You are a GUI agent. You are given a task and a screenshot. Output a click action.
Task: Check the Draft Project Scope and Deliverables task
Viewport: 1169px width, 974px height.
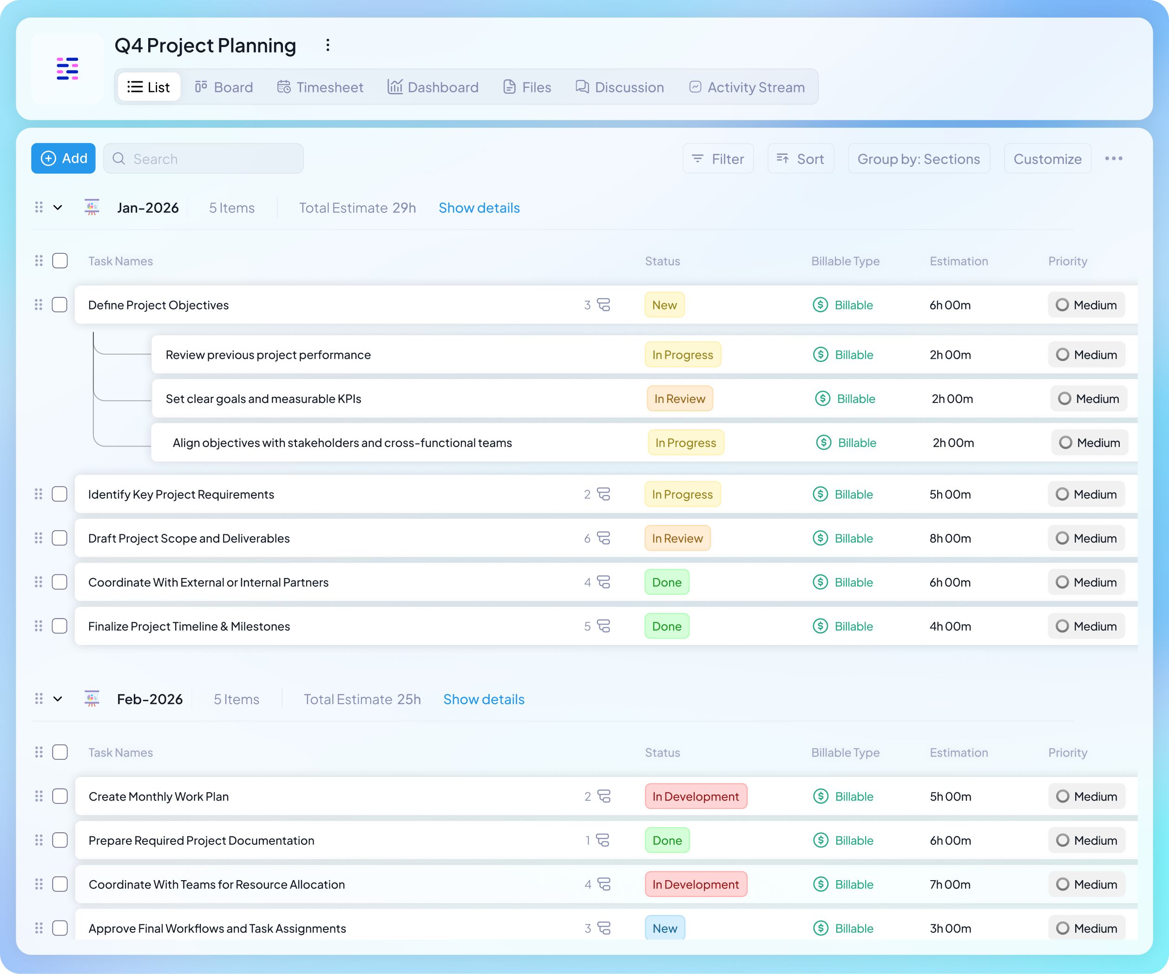point(59,538)
